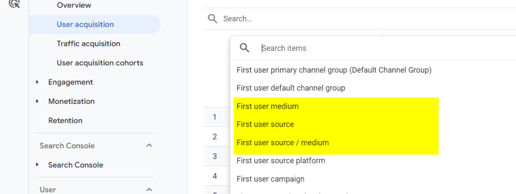Expand the Engagement section arrow
The image size is (516, 194).
(37, 82)
